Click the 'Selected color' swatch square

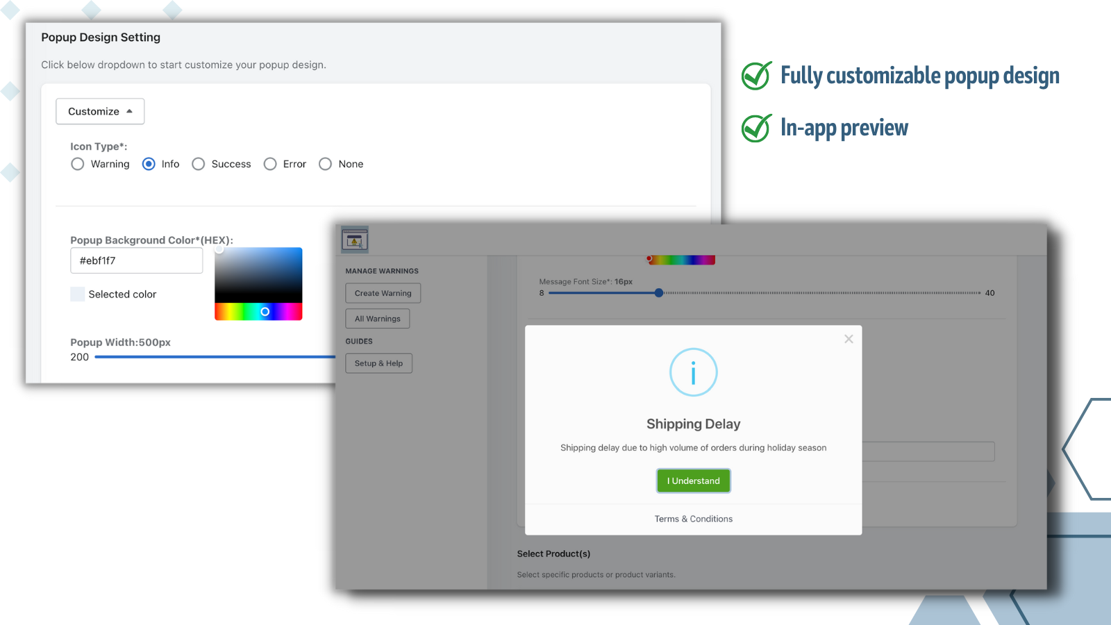pos(77,294)
